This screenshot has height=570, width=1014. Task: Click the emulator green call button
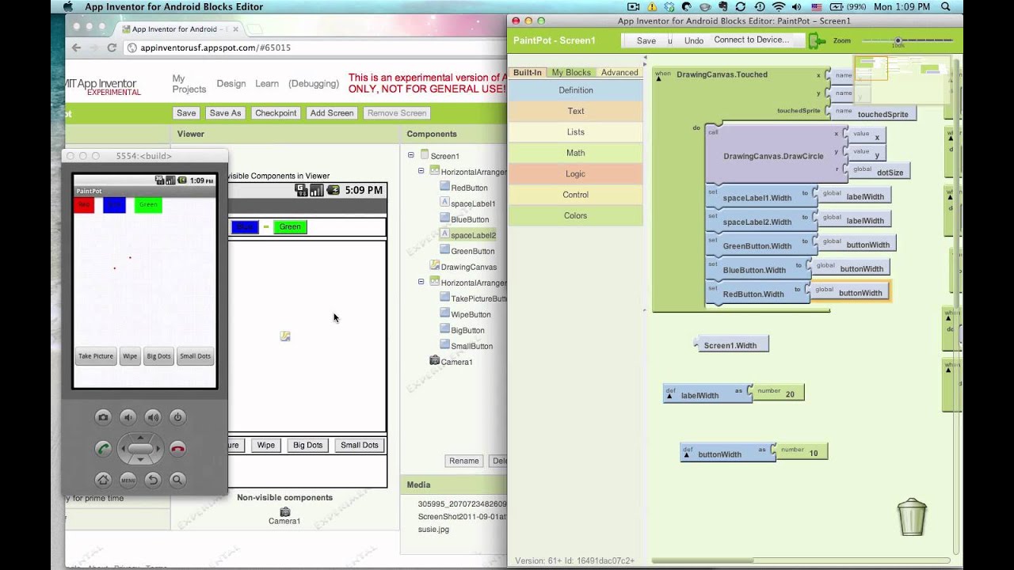click(103, 449)
